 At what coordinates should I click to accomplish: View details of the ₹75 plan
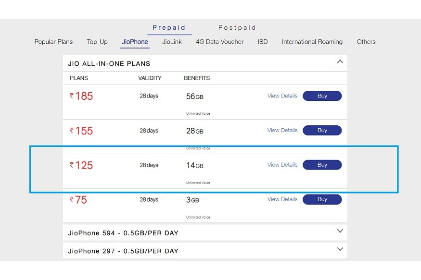(282, 199)
